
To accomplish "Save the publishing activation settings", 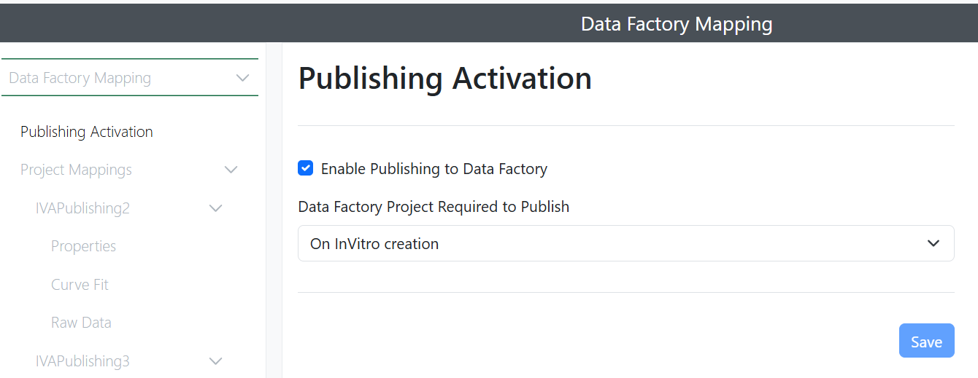I will [926, 342].
